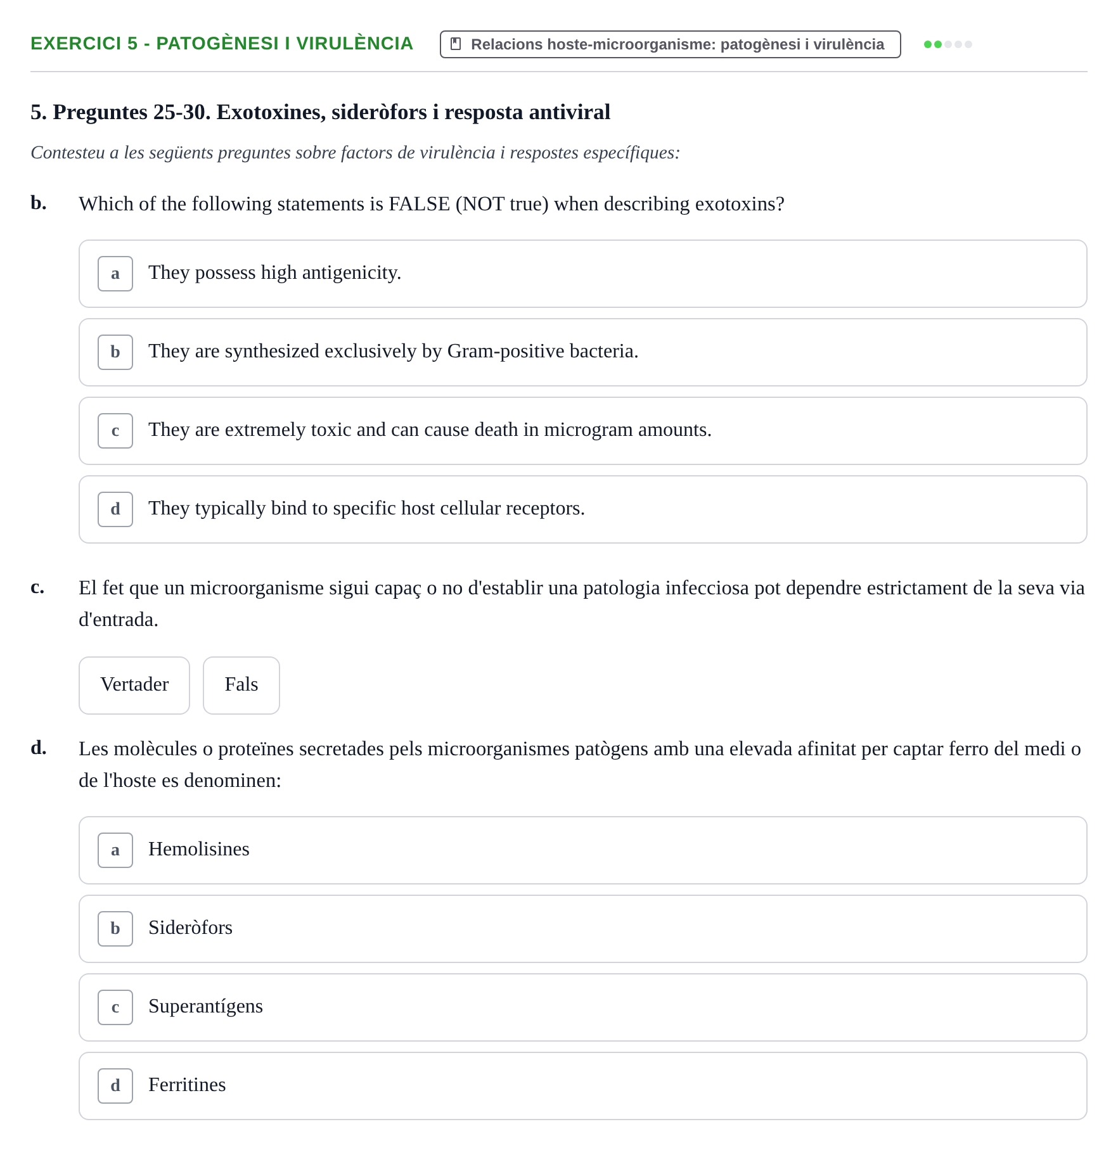Select the Superantígens option
The width and height of the screenshot is (1118, 1162).
(582, 1007)
